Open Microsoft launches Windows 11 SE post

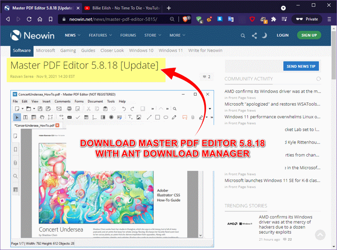coord(272,180)
